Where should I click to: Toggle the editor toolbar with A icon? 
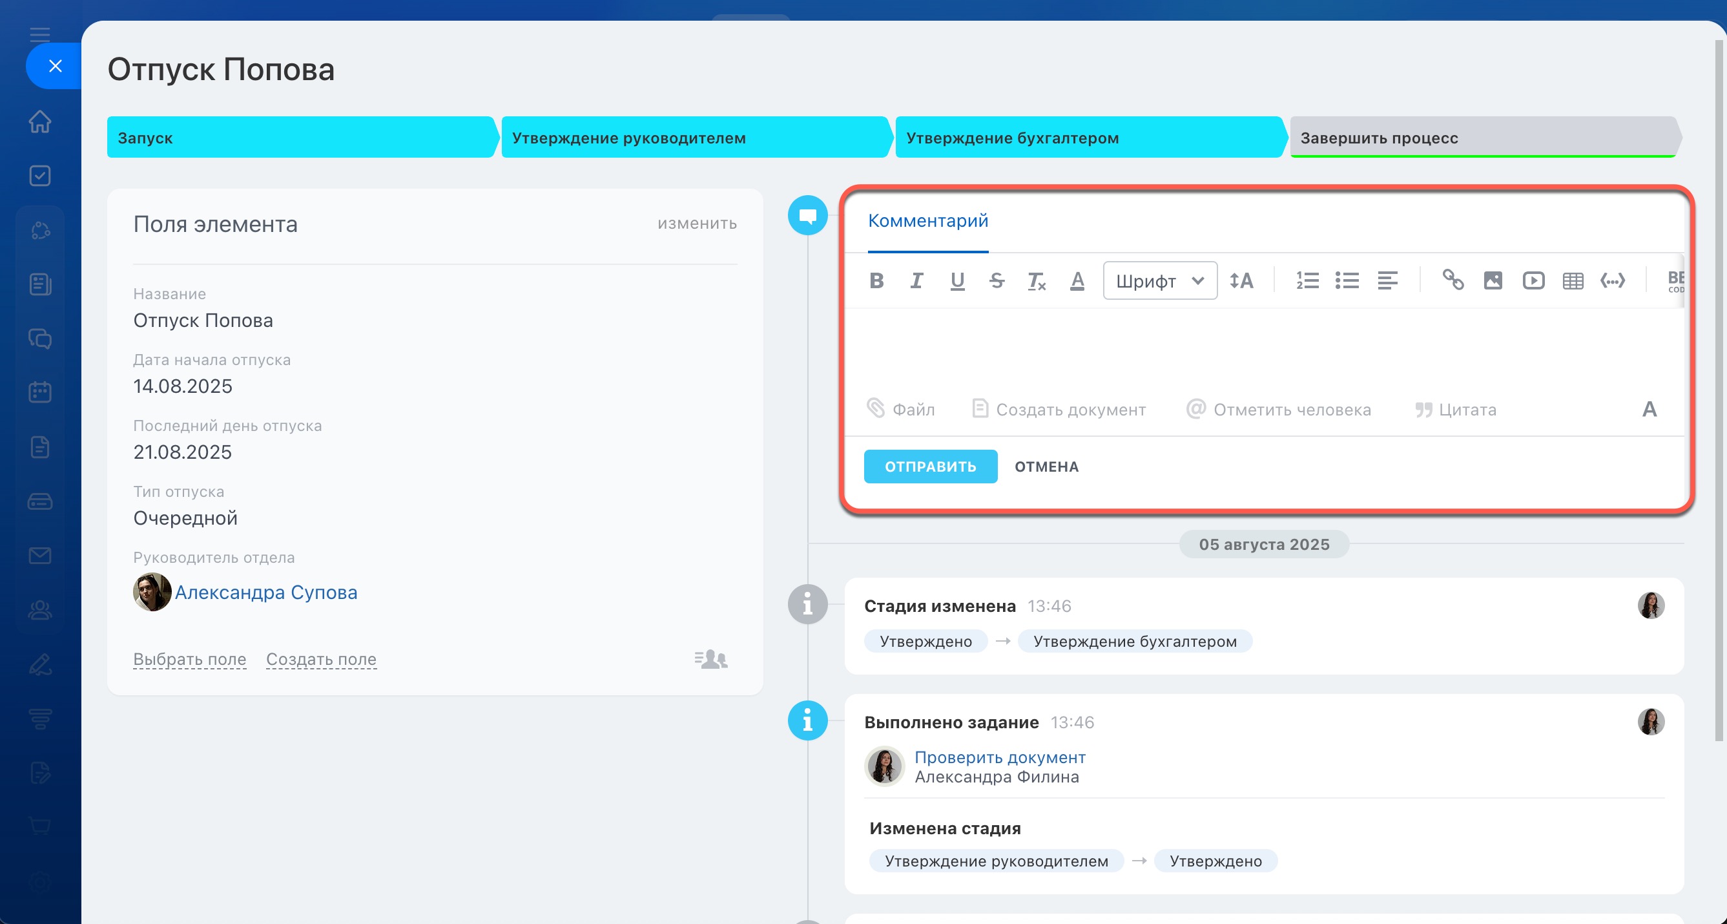tap(1649, 409)
